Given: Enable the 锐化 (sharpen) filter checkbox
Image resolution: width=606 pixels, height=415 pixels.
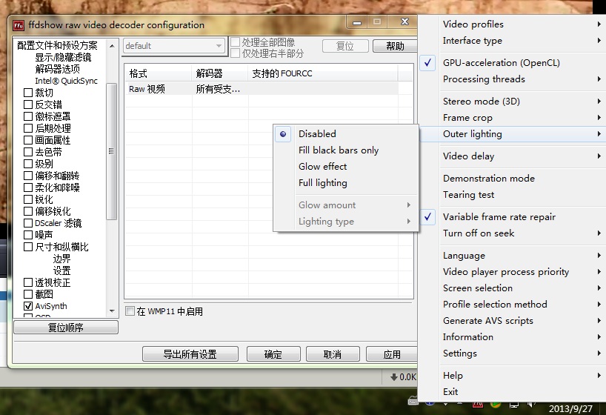Looking at the screenshot, I should (28, 199).
